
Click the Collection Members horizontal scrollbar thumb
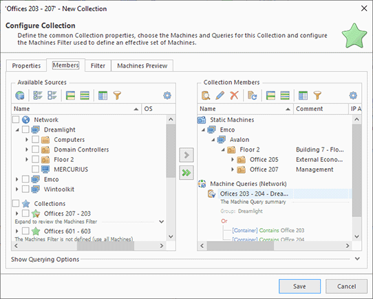coord(240,245)
